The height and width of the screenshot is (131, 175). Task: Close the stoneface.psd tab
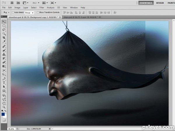coord(60,17)
